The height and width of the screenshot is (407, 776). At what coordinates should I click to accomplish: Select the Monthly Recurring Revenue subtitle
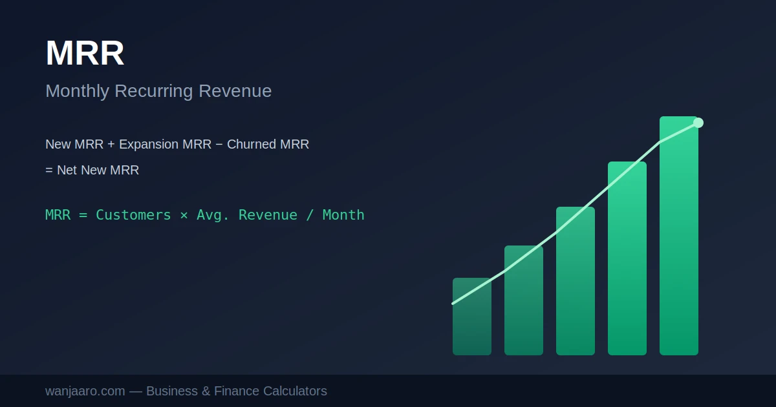pyautogui.click(x=158, y=91)
